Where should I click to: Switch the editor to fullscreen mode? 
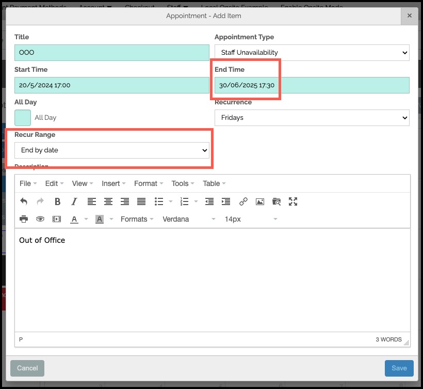click(x=293, y=201)
